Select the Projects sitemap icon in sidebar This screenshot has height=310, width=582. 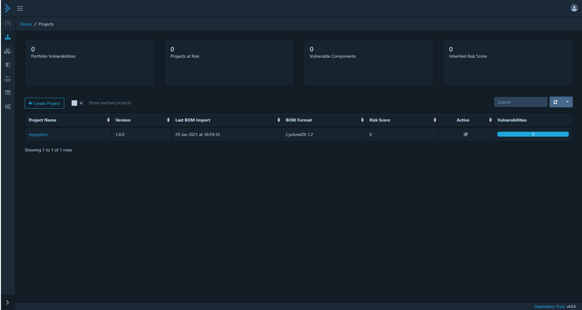point(8,37)
